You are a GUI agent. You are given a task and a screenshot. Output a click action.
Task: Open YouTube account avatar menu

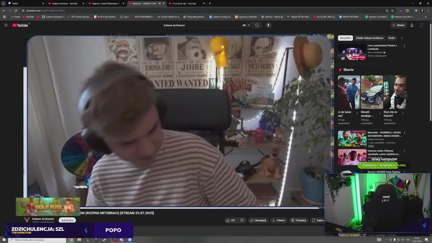click(x=422, y=25)
